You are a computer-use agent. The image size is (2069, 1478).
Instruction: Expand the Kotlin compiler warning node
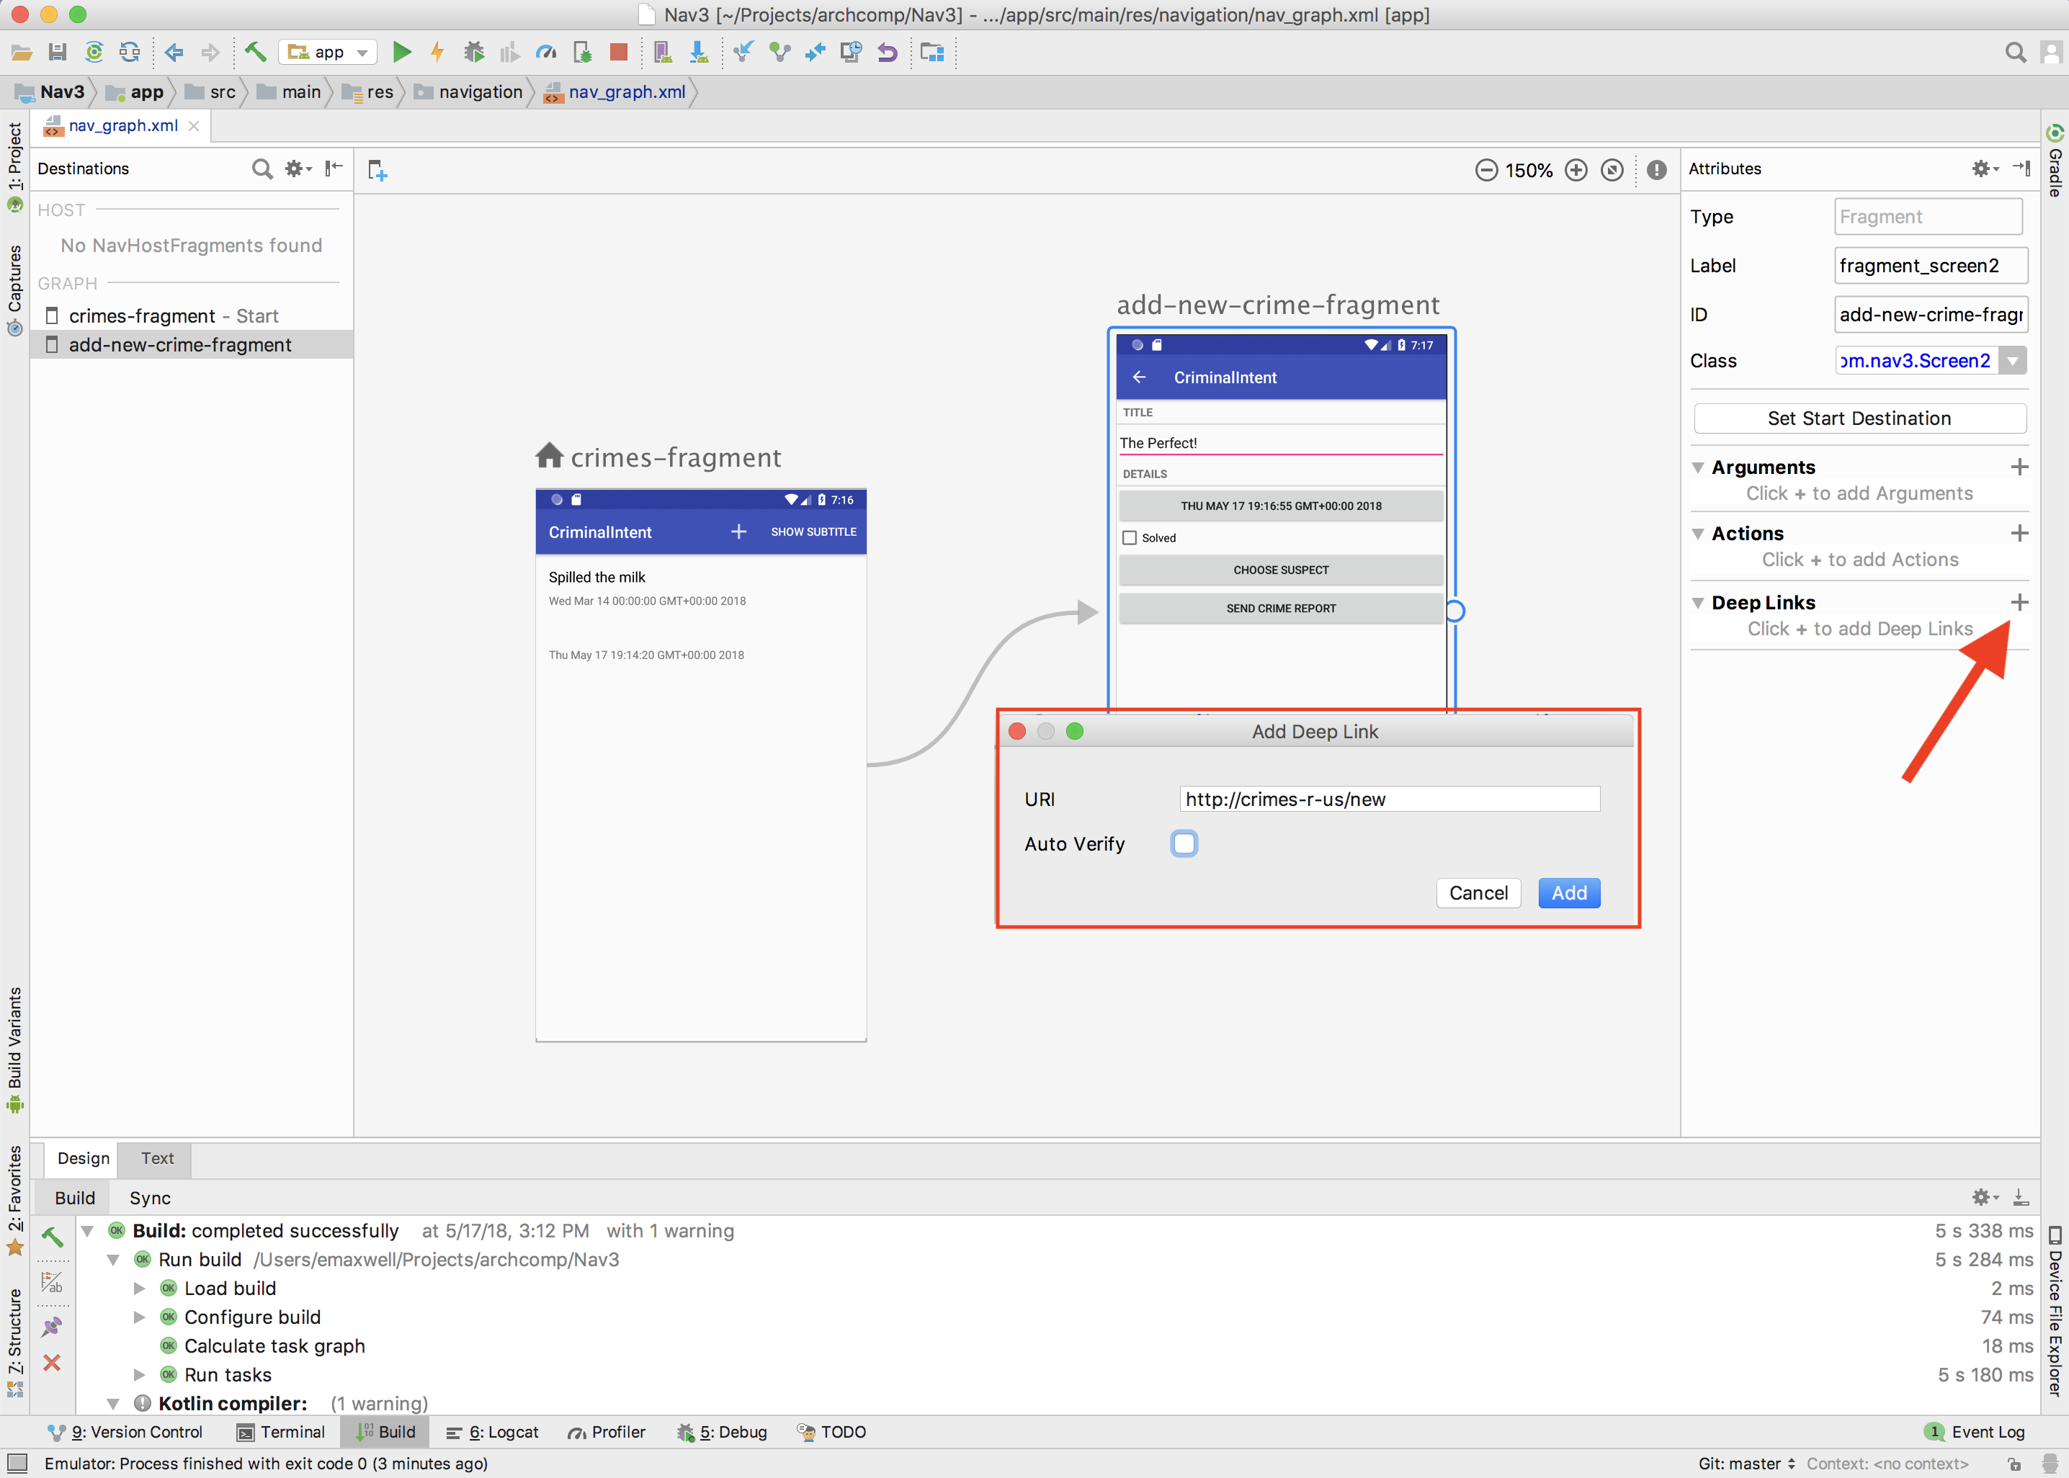click(114, 1403)
